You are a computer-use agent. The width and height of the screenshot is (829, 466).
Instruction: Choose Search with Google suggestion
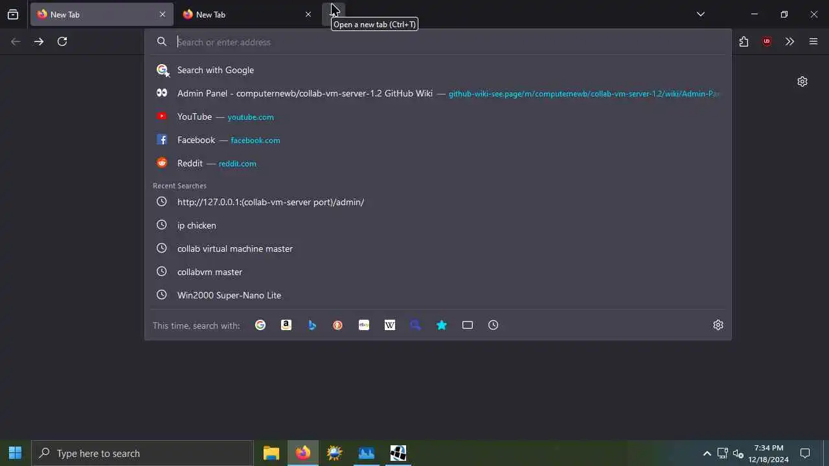438,70
